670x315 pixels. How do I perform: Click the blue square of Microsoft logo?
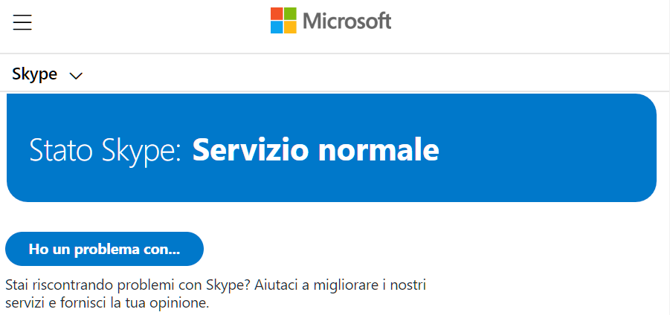[277, 27]
